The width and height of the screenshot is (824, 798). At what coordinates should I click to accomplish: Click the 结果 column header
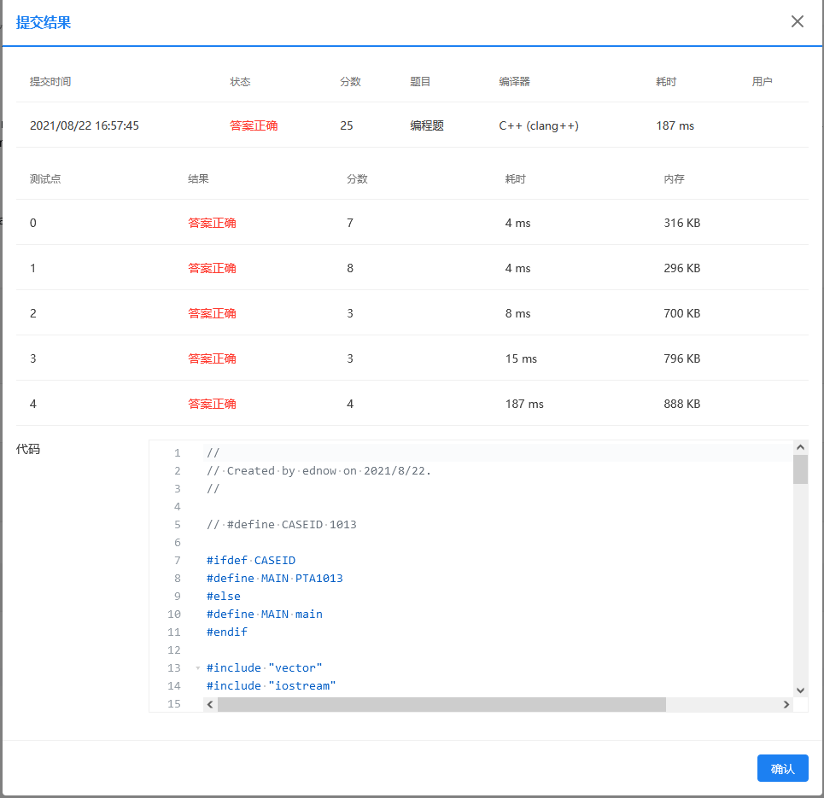tap(198, 178)
